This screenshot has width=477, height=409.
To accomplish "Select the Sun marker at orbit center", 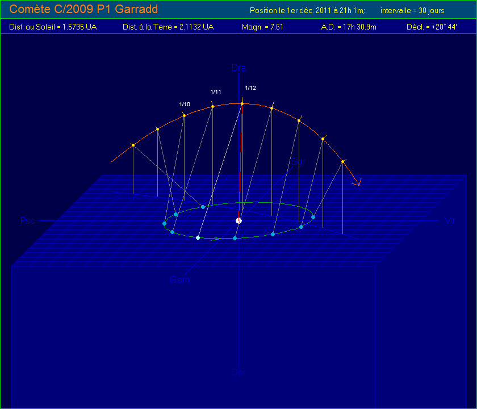I will (239, 220).
